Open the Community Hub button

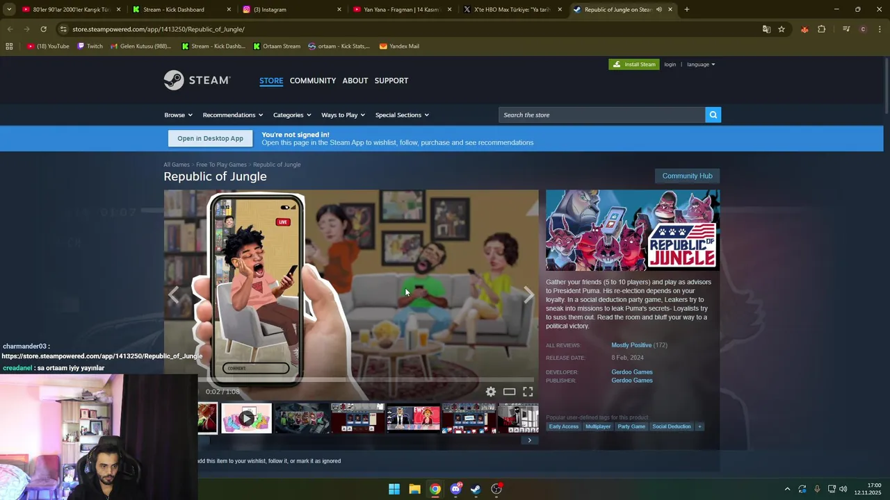[x=687, y=176]
